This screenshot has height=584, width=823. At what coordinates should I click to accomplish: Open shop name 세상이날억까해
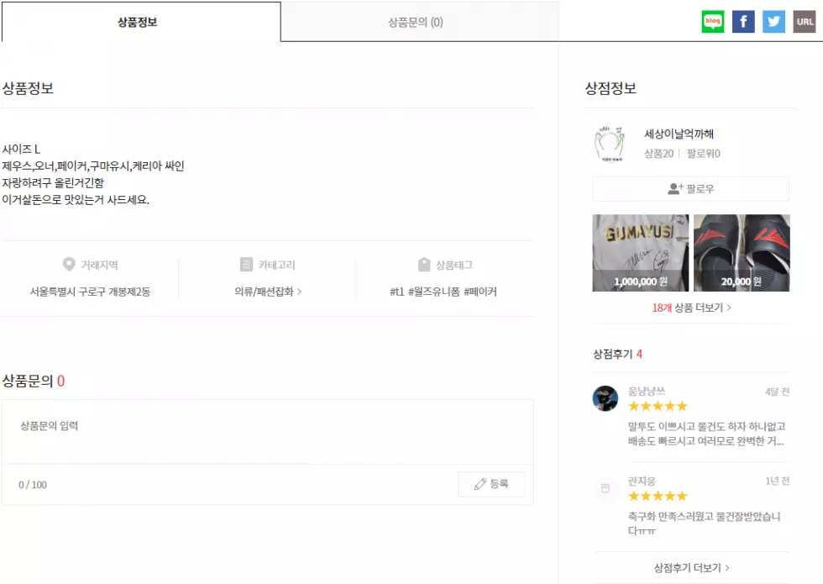click(679, 134)
